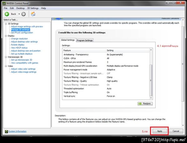The width and height of the screenshot is (187, 143).
Task: Open the Desktop menu
Action: pos(21,8)
